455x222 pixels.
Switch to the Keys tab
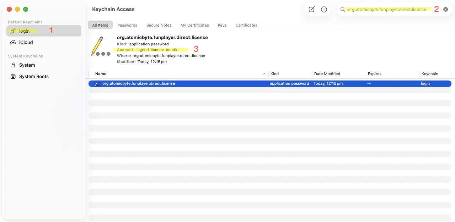pyautogui.click(x=222, y=25)
